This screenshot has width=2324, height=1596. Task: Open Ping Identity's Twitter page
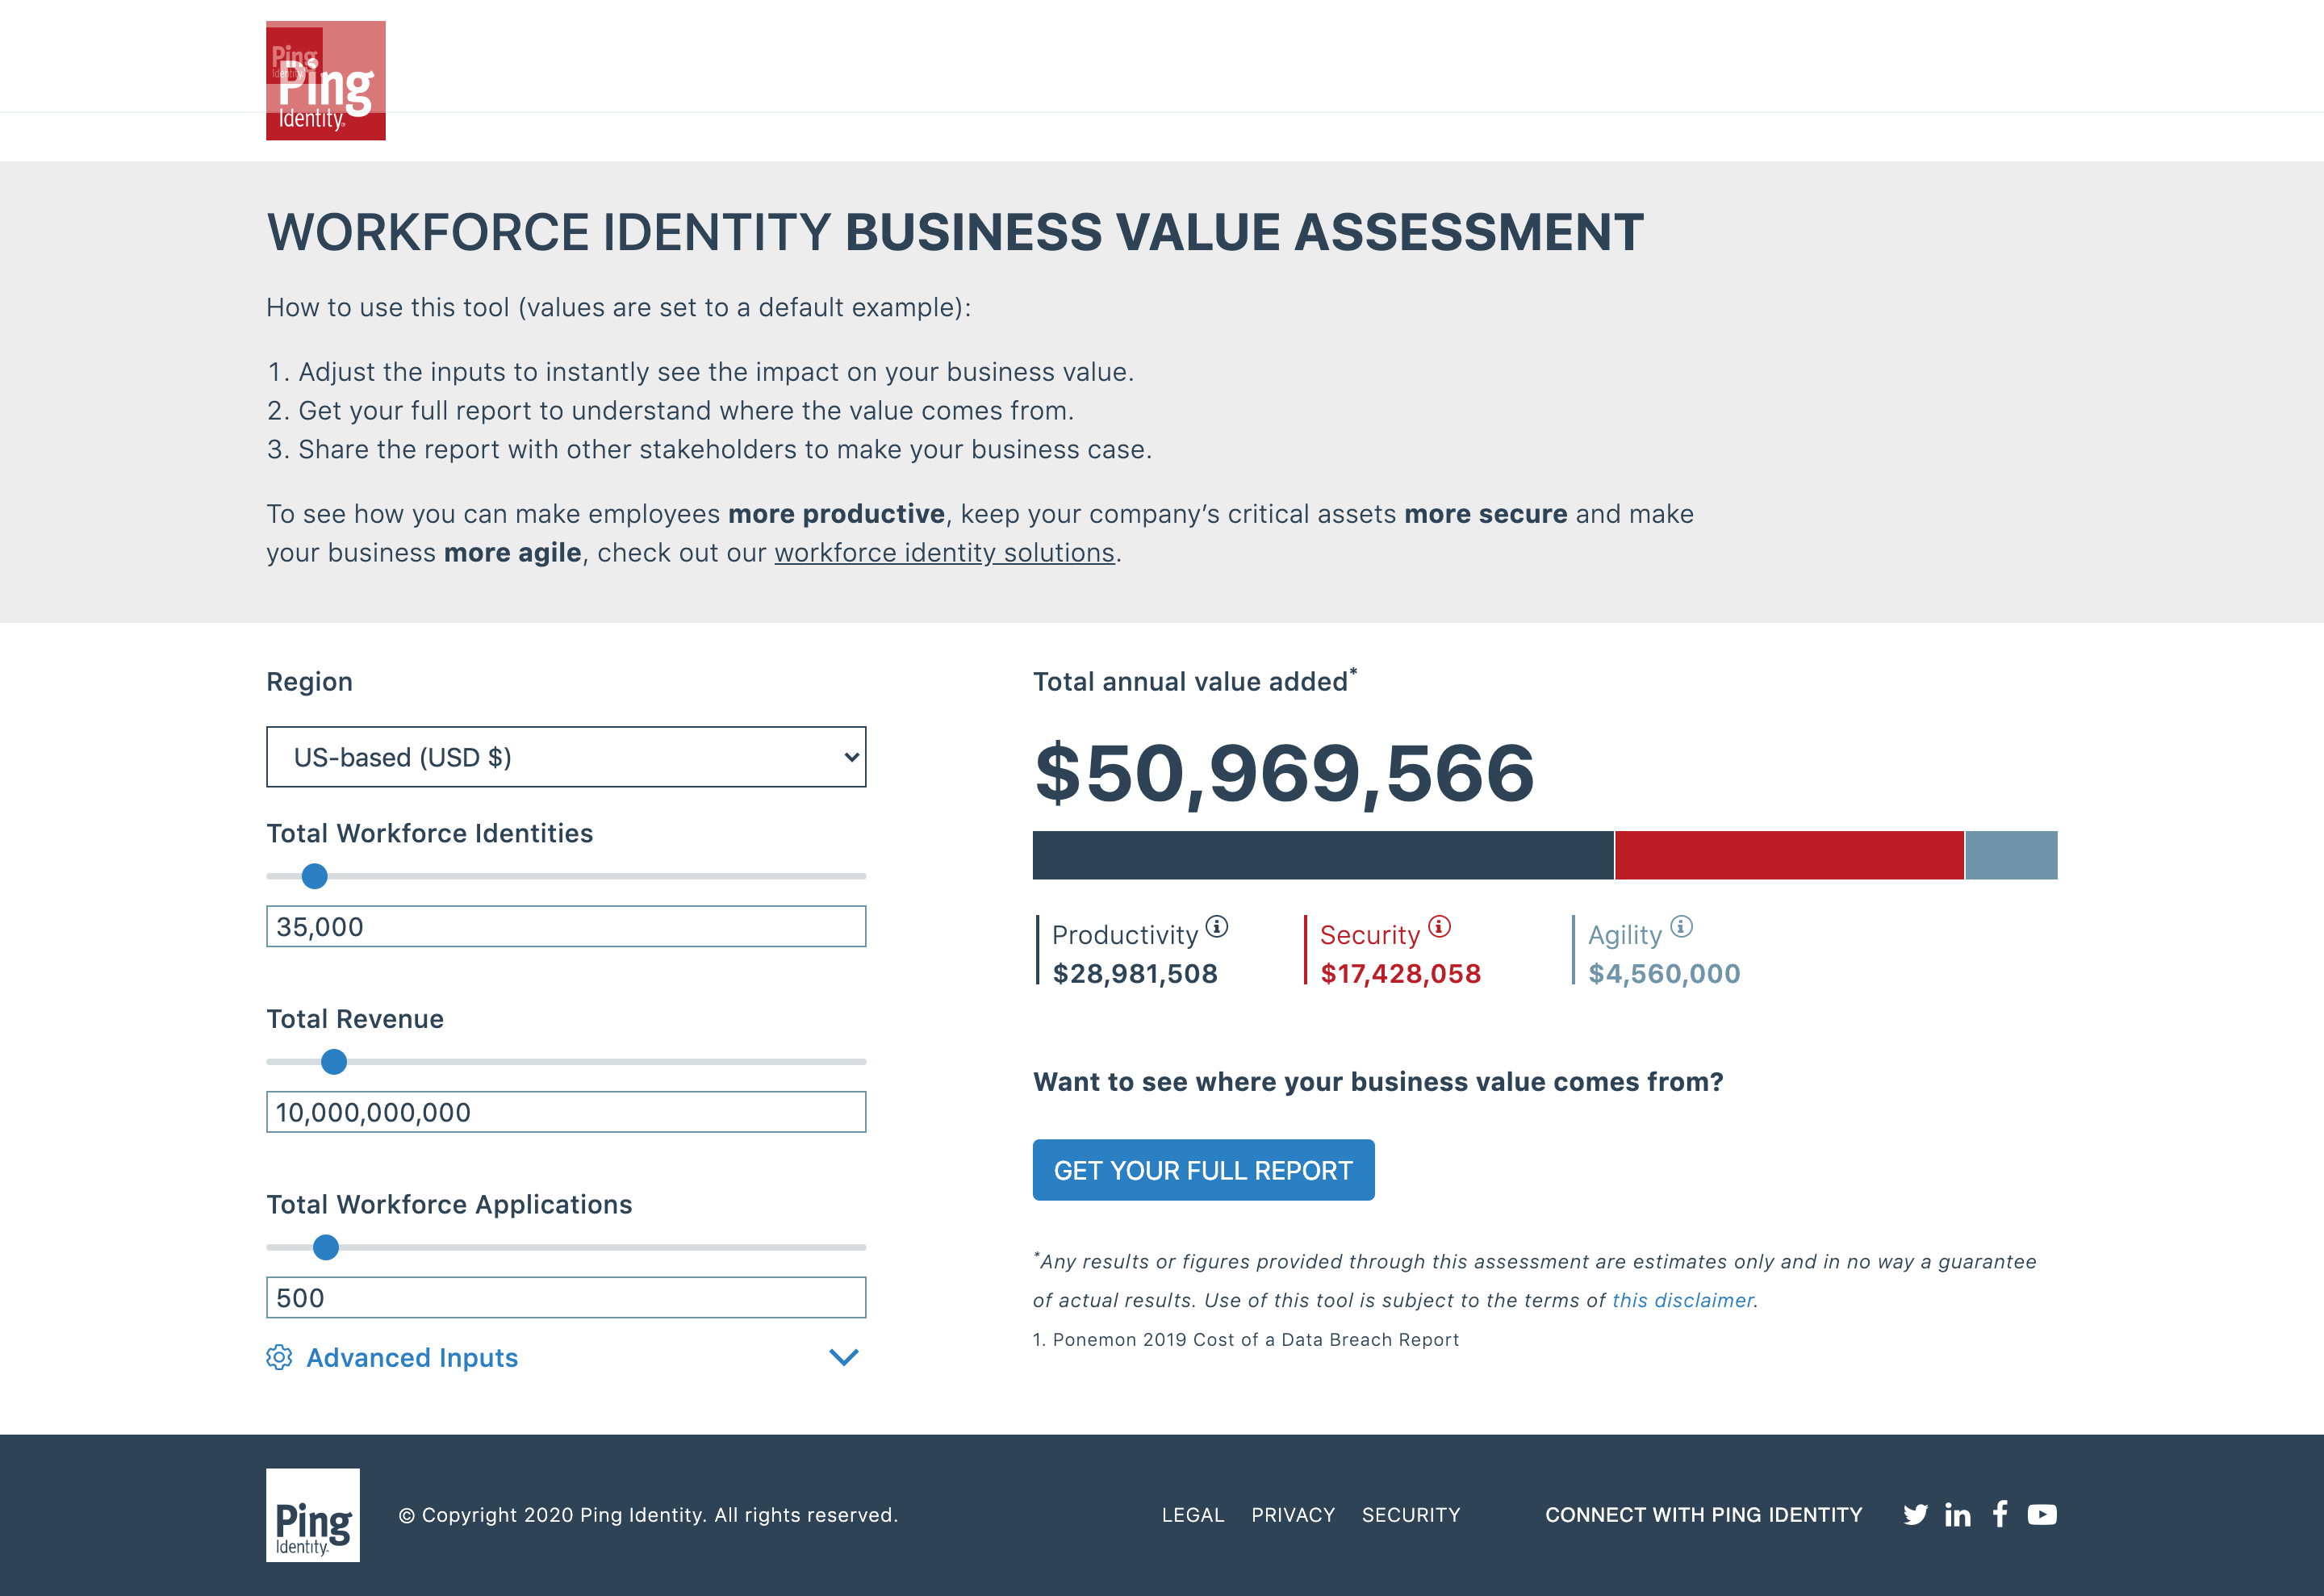click(x=1915, y=1515)
